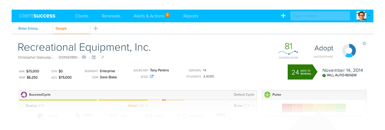Click the orange alerts badge showing 3

coord(167,15)
